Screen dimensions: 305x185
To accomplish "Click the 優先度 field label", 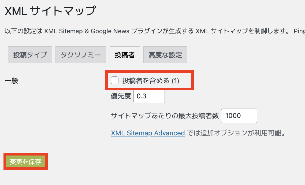I will coord(121,96).
